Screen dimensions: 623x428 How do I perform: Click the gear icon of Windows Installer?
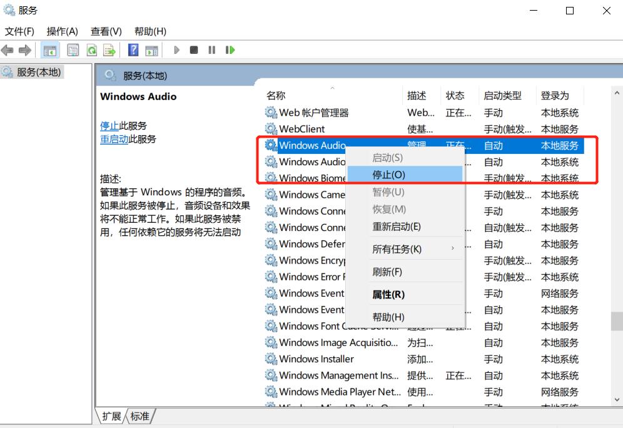[x=271, y=359]
